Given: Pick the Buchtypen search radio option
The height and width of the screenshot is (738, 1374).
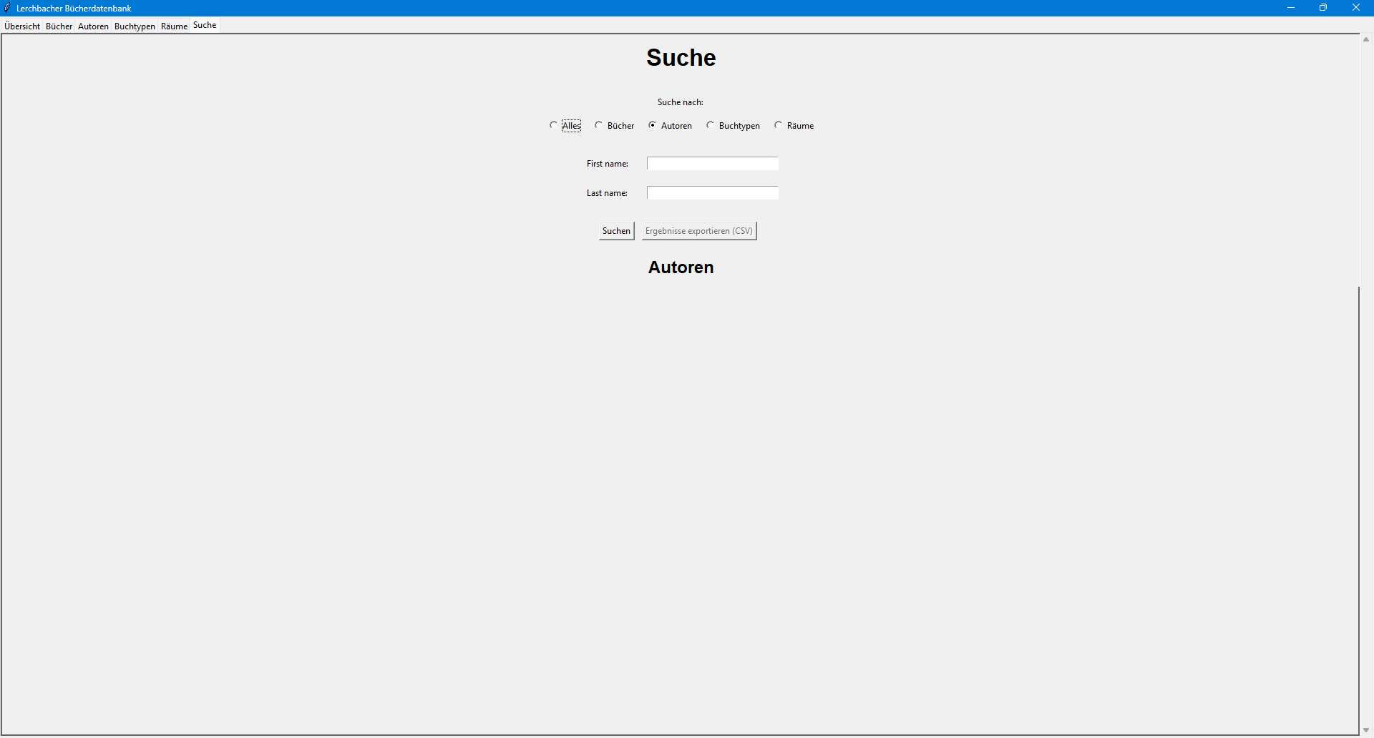Looking at the screenshot, I should tap(711, 125).
